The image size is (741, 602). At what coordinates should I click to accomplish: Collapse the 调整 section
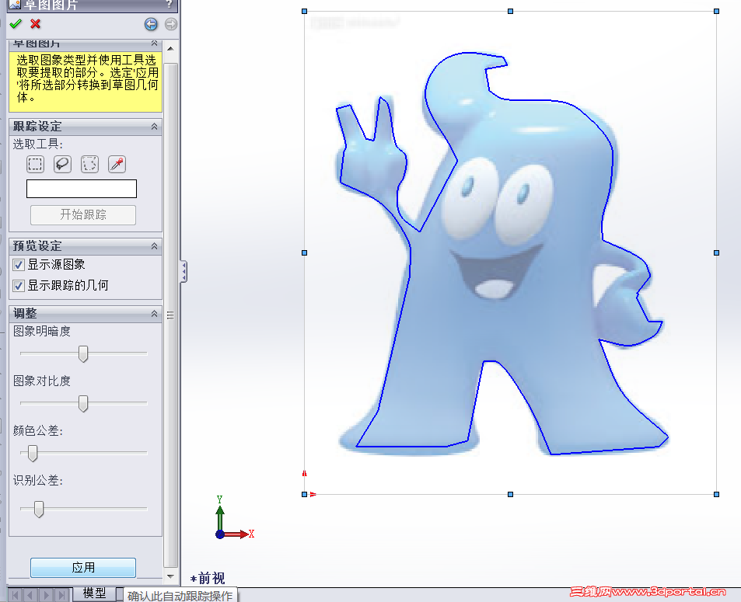(156, 313)
